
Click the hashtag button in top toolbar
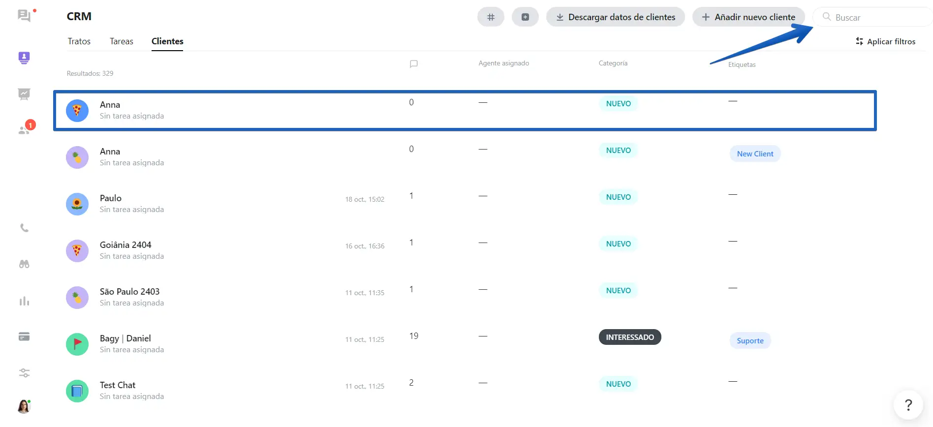pyautogui.click(x=490, y=17)
